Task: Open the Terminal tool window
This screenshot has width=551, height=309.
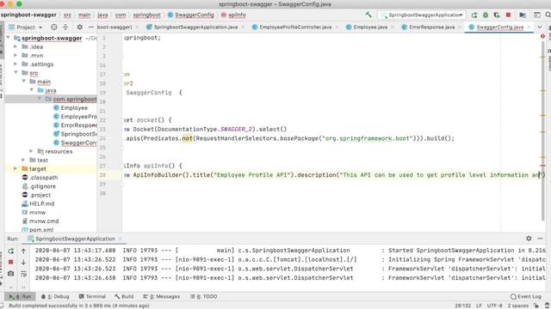Action: [92, 296]
